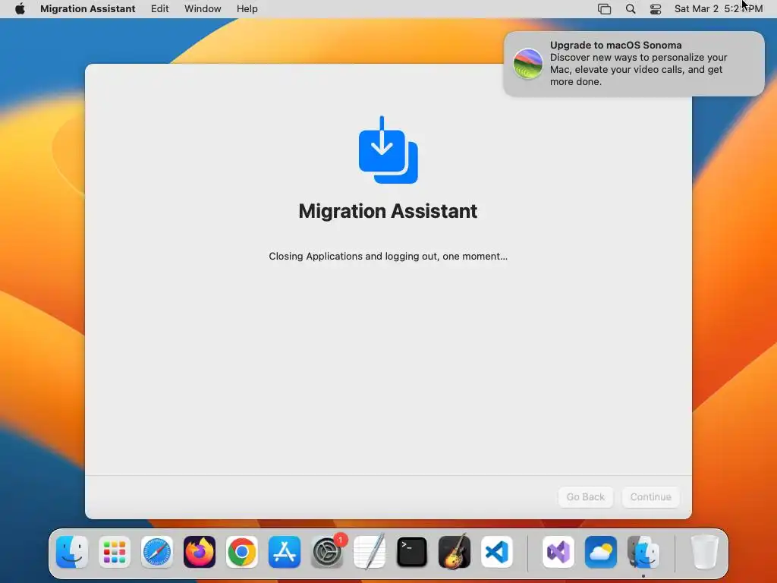This screenshot has width=777, height=583.
Task: Open the Window menu
Action: click(x=203, y=9)
